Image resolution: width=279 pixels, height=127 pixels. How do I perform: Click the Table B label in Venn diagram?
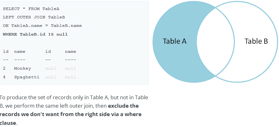256,41
